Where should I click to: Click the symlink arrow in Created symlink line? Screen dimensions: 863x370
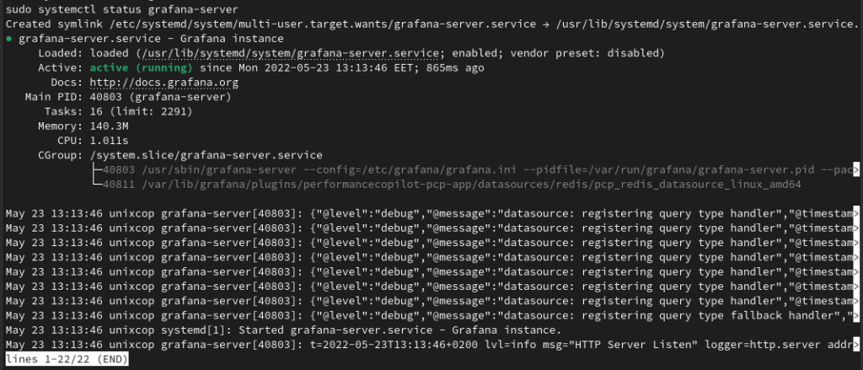tap(546, 24)
